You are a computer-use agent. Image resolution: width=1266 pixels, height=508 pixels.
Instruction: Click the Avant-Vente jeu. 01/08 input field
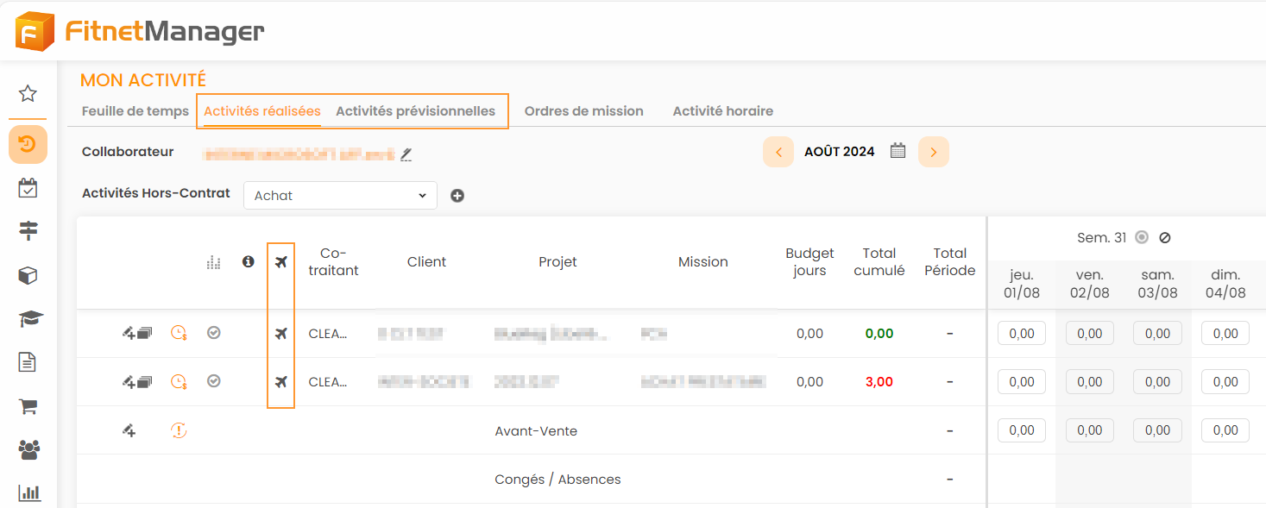[1021, 430]
